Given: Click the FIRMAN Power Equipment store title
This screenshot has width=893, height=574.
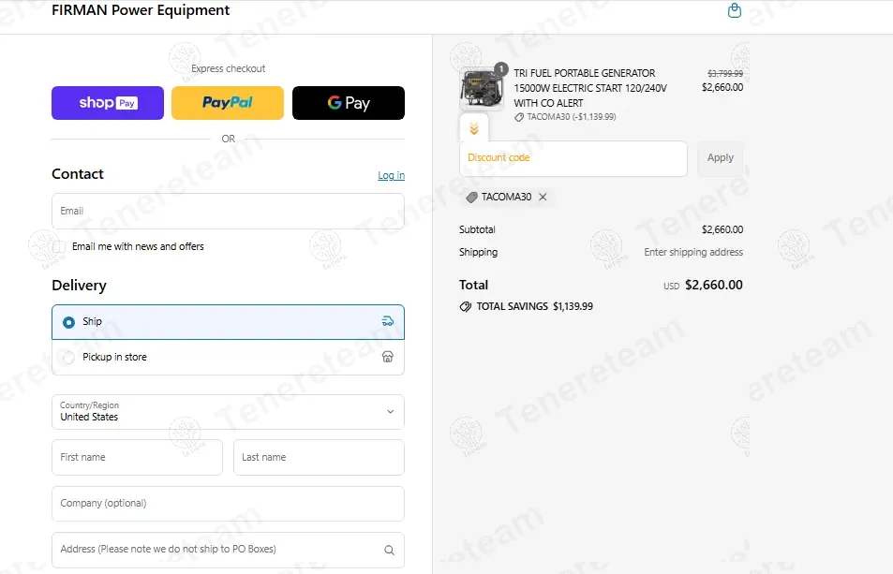Looking at the screenshot, I should [141, 10].
